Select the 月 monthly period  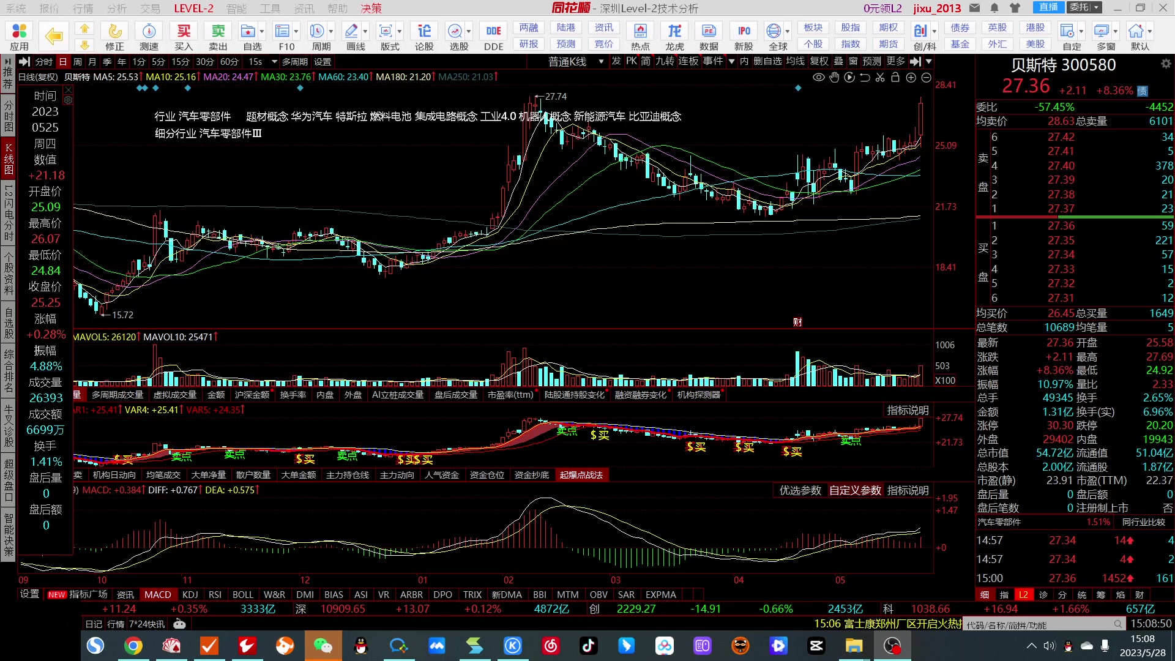pyautogui.click(x=92, y=62)
